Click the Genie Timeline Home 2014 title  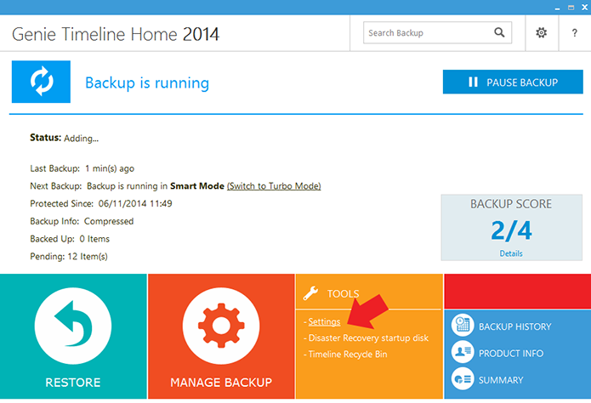tap(116, 34)
